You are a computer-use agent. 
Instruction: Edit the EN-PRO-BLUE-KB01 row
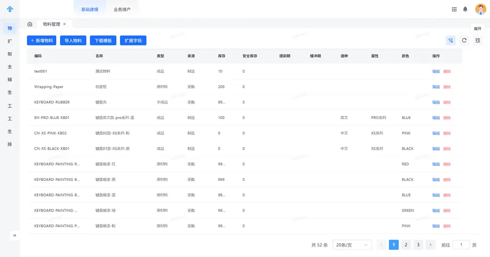point(436,118)
